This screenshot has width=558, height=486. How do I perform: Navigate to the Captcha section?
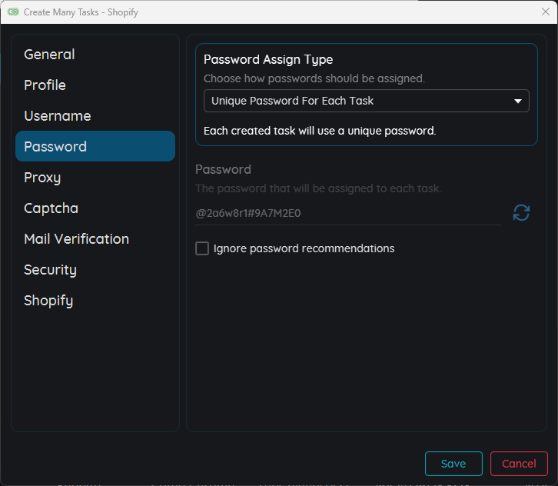point(51,208)
